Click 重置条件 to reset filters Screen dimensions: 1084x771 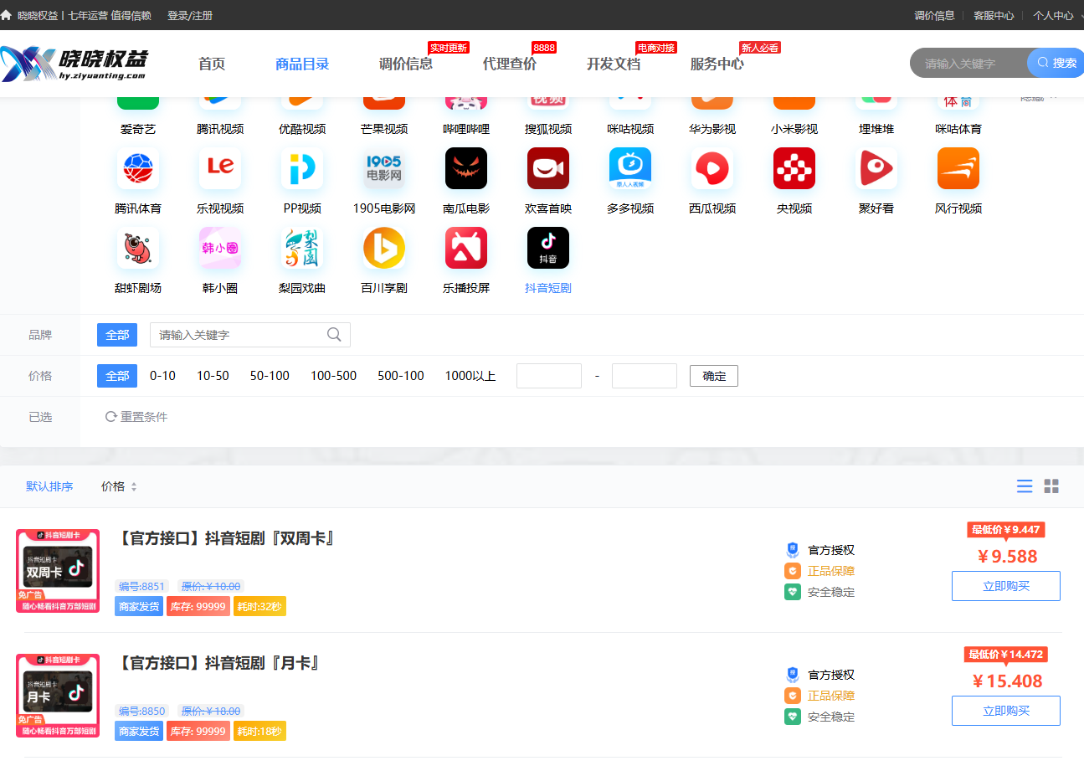tap(136, 417)
